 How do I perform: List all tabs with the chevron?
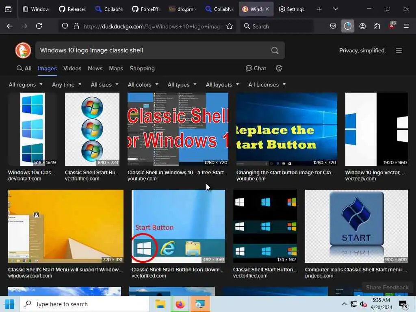tap(335, 9)
